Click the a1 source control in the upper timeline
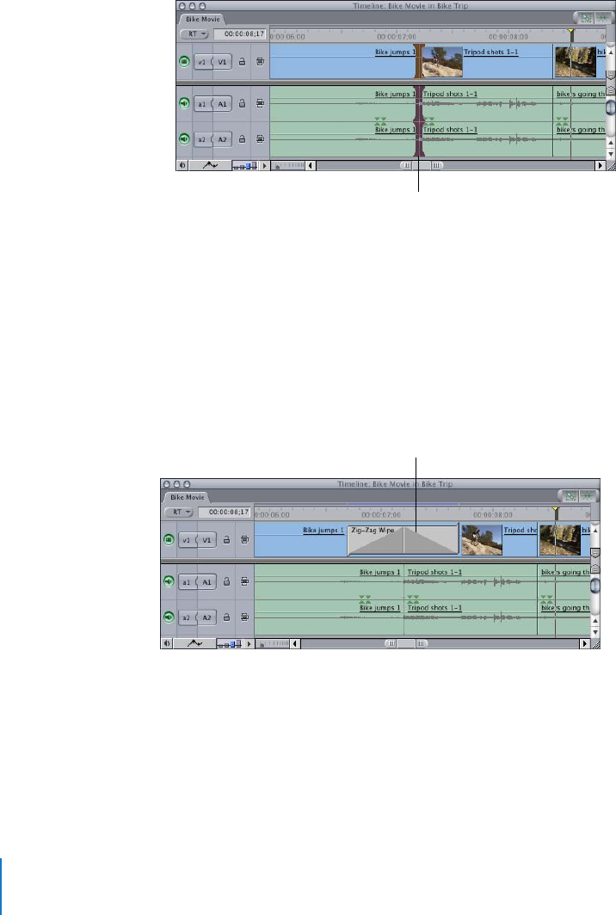This screenshot has width=616, height=915. (x=201, y=104)
